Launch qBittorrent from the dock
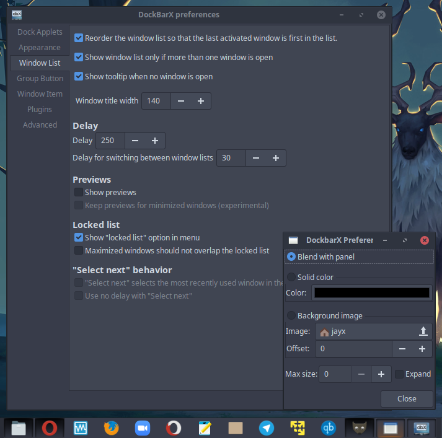The width and height of the screenshot is (442, 438). [x=329, y=428]
